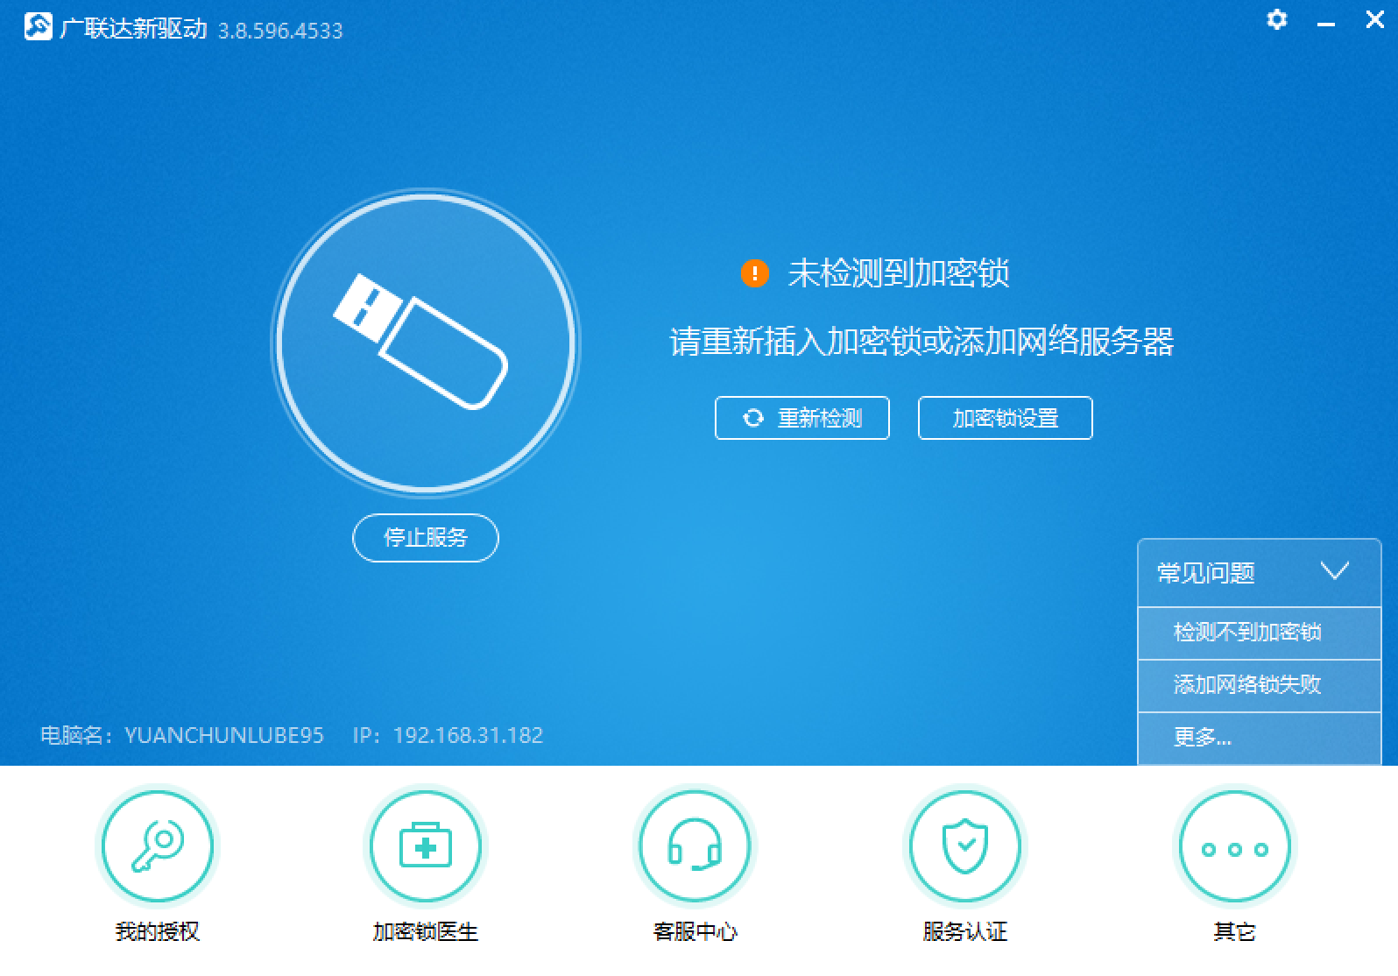Click version number 3.8.596.4533
The width and height of the screenshot is (1398, 976).
point(280,31)
